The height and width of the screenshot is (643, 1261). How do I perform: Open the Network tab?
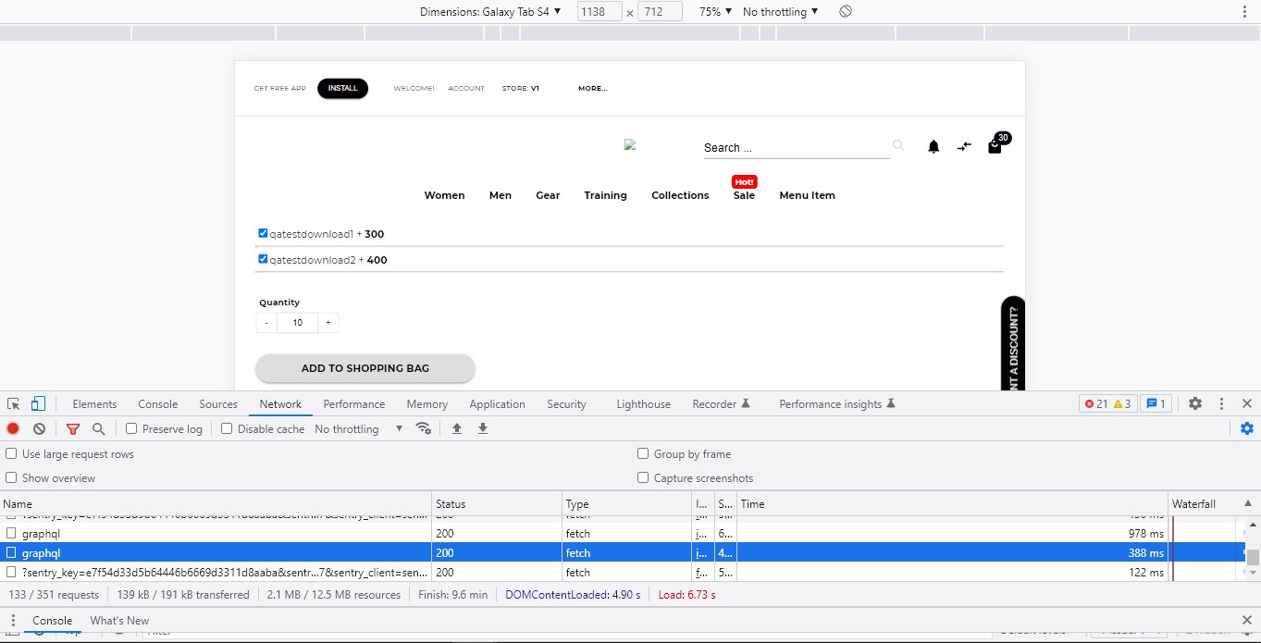[x=280, y=404]
